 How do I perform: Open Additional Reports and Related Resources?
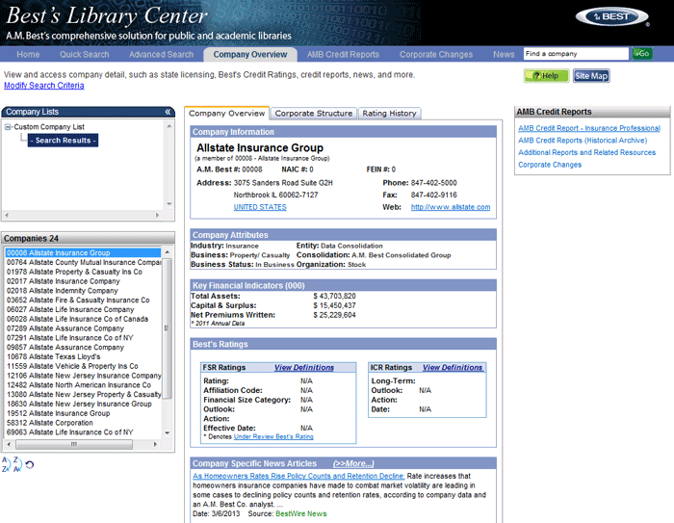[x=586, y=152]
